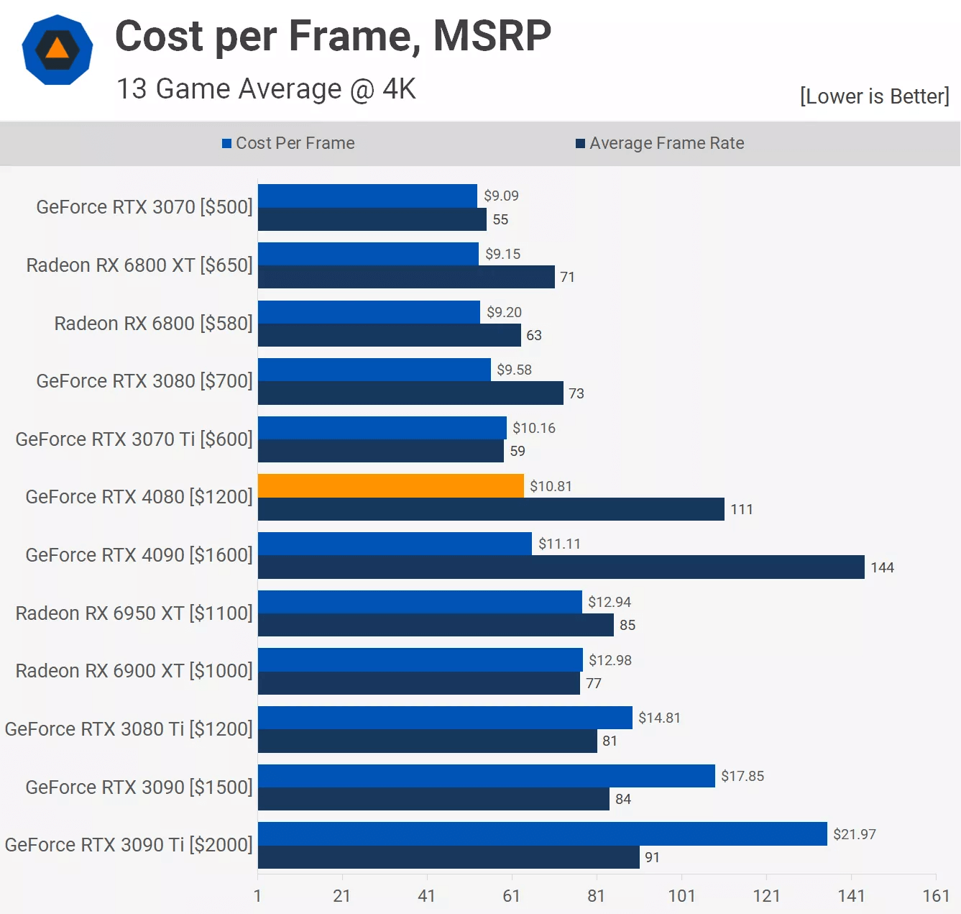
Task: Click the '13 Game Average @ 4K' subtitle
Action: click(266, 89)
